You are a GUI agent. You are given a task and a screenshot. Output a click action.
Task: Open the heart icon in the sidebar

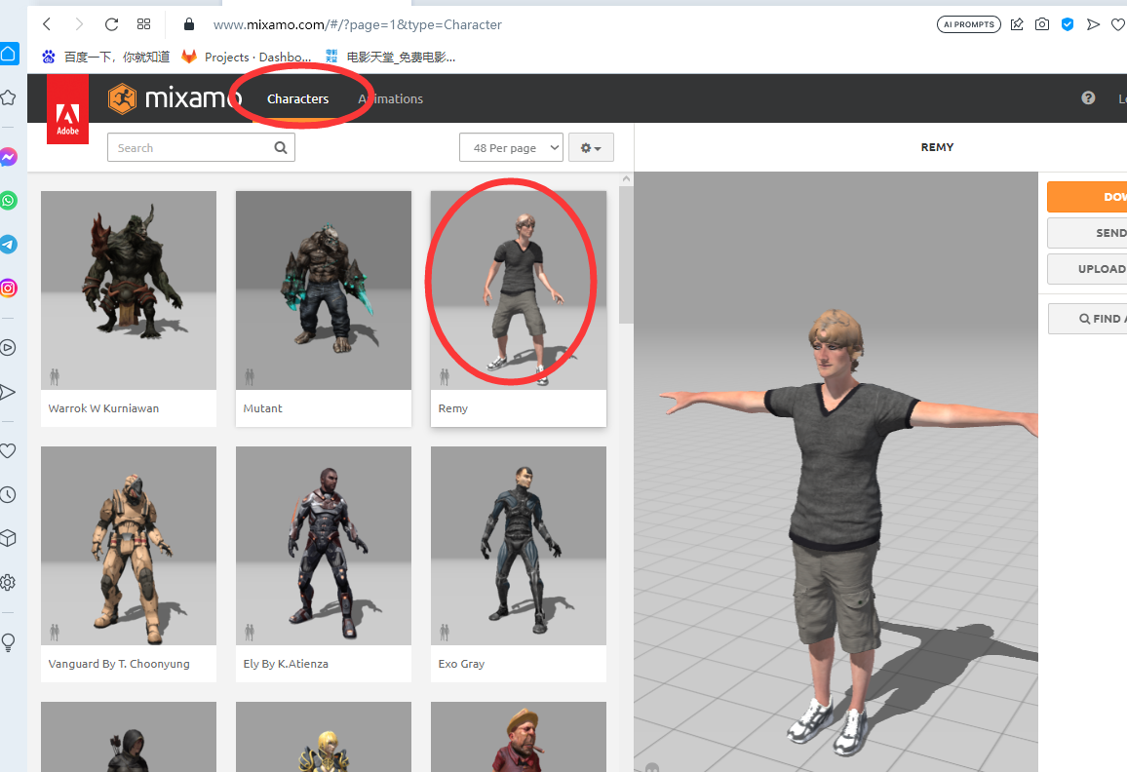[8, 450]
